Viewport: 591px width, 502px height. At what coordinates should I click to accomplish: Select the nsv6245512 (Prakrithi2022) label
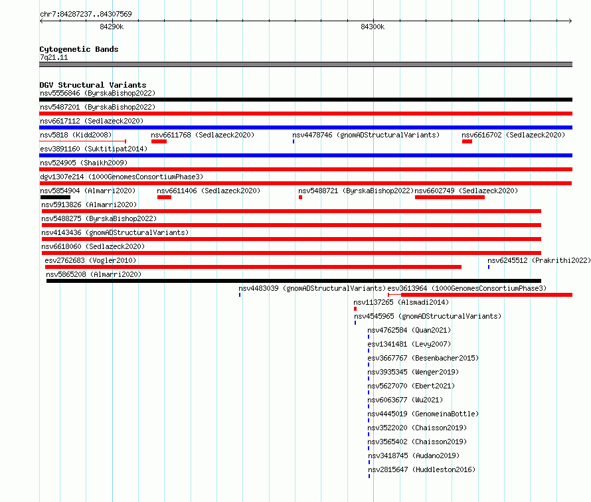[x=539, y=260]
